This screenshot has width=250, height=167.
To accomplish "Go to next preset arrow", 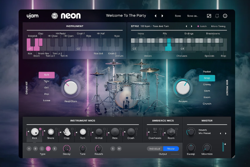I will click(x=162, y=16).
